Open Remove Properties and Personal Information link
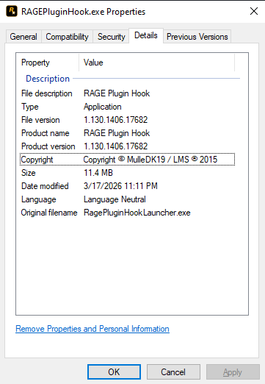This screenshot has height=384, width=265. [x=92, y=329]
